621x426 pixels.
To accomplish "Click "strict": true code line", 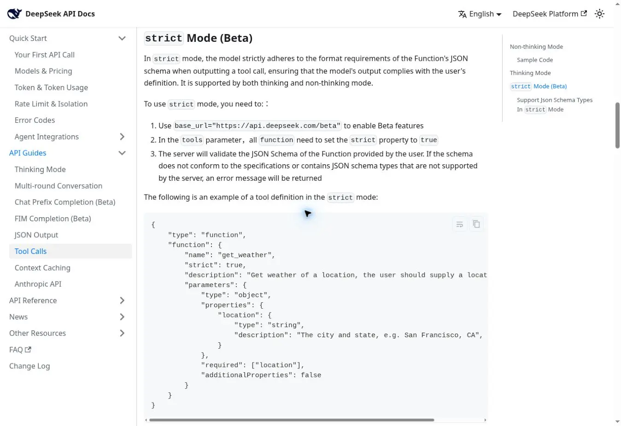I will coord(215,265).
